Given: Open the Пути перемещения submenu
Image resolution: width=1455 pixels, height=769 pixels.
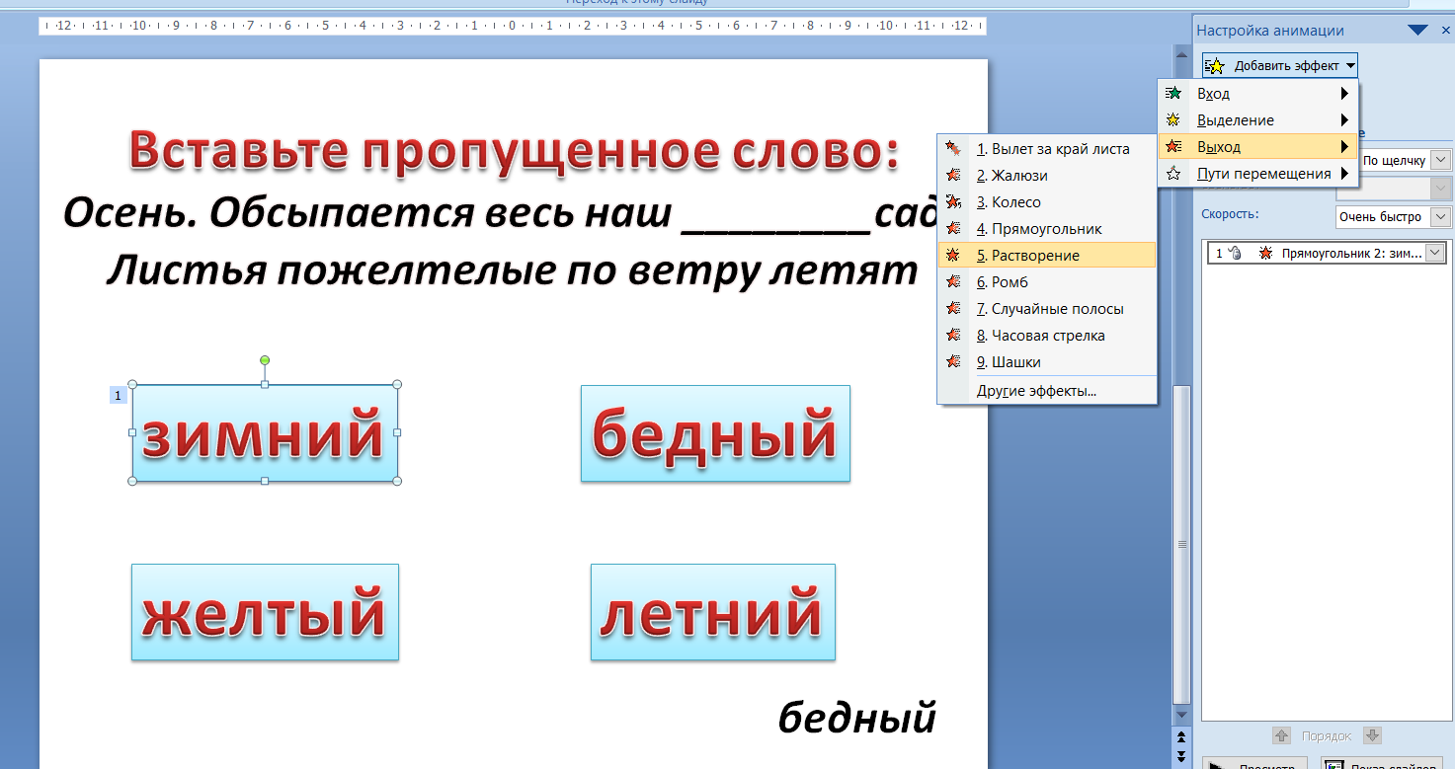Looking at the screenshot, I should pyautogui.click(x=1258, y=174).
